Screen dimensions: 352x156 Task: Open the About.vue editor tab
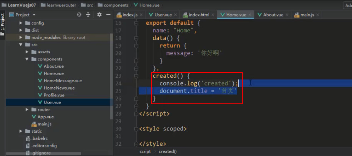(270, 15)
